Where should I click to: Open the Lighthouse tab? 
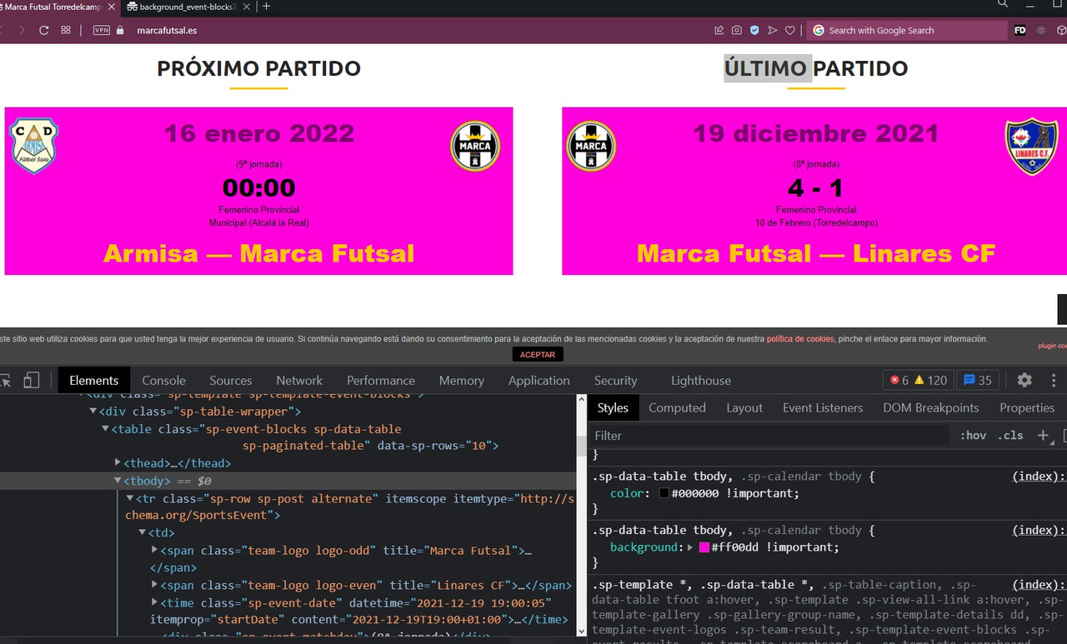pyautogui.click(x=701, y=381)
